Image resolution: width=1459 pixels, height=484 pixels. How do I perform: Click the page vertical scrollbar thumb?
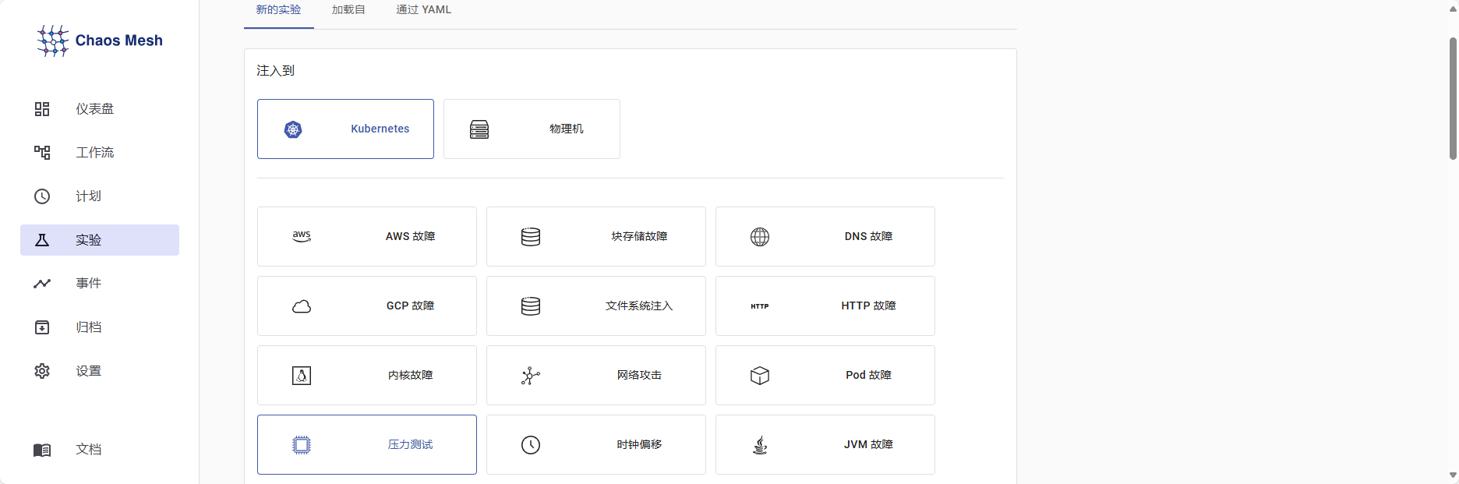click(1453, 98)
